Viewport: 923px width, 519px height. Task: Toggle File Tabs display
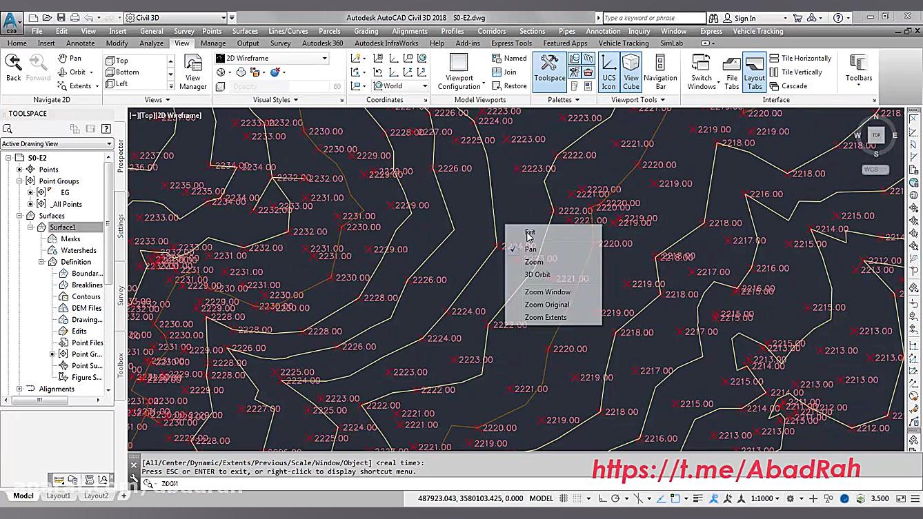point(731,72)
